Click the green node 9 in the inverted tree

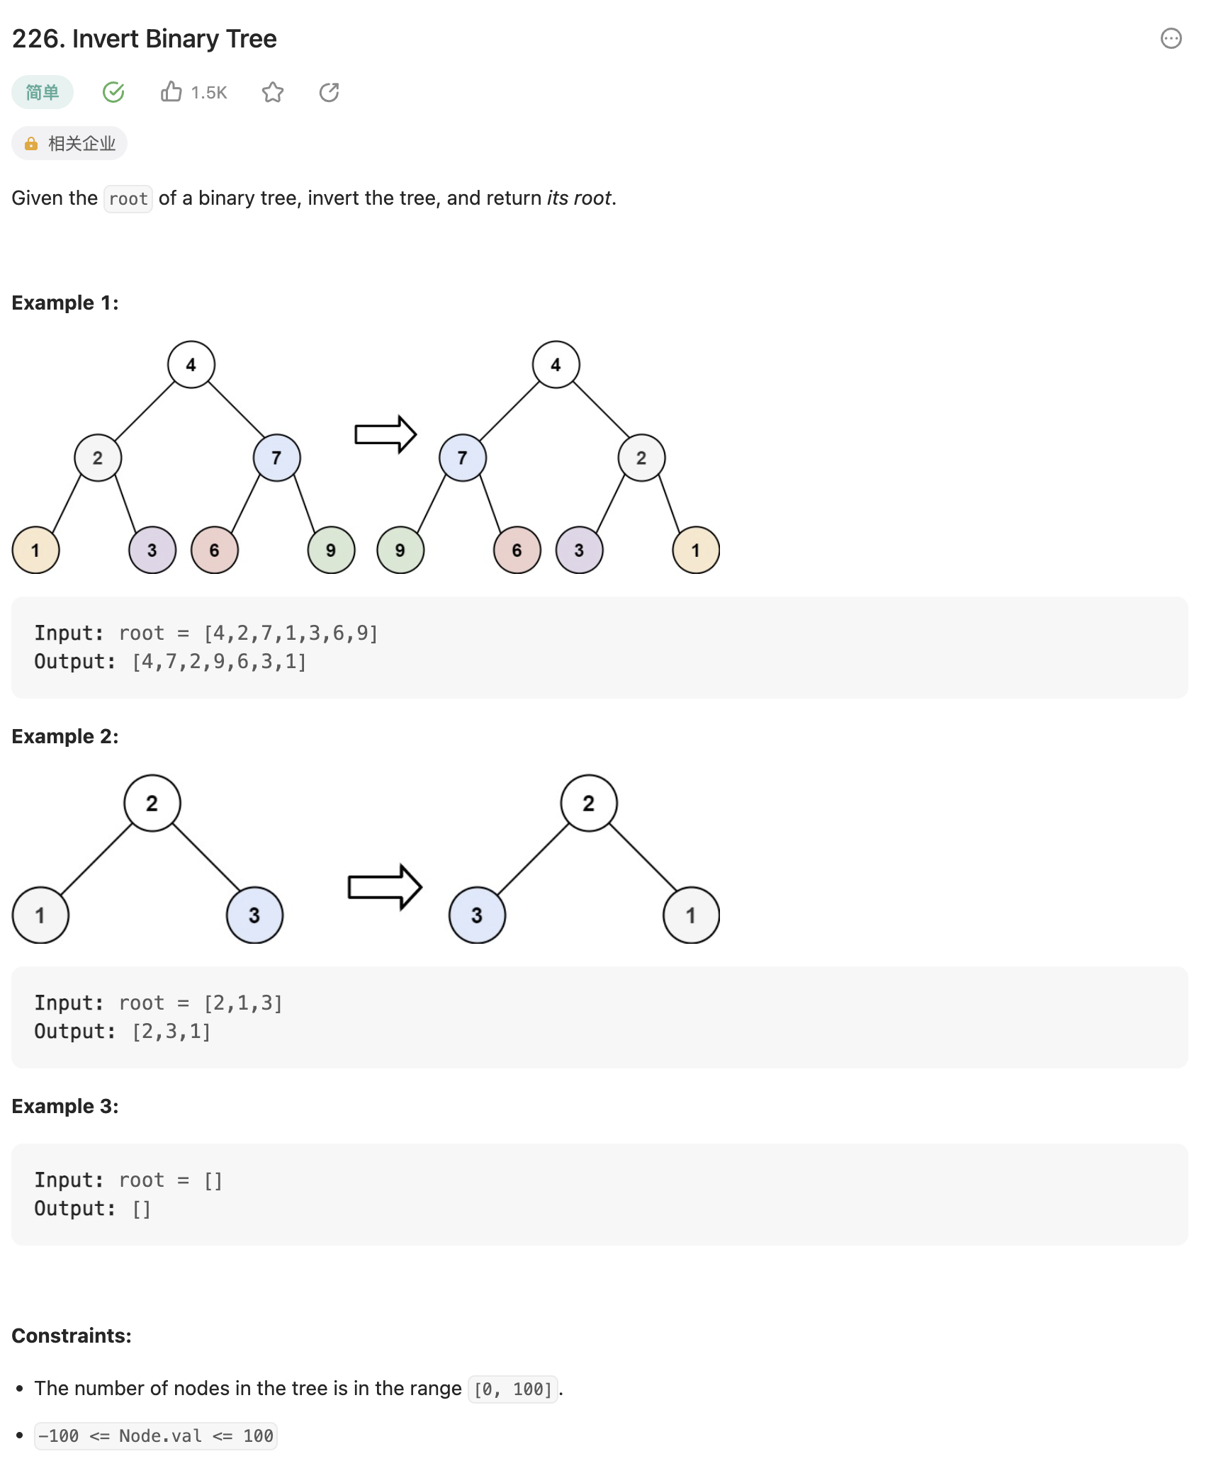point(400,550)
